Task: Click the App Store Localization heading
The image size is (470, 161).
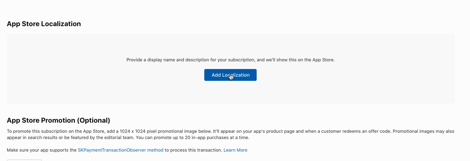Action: 44,24
